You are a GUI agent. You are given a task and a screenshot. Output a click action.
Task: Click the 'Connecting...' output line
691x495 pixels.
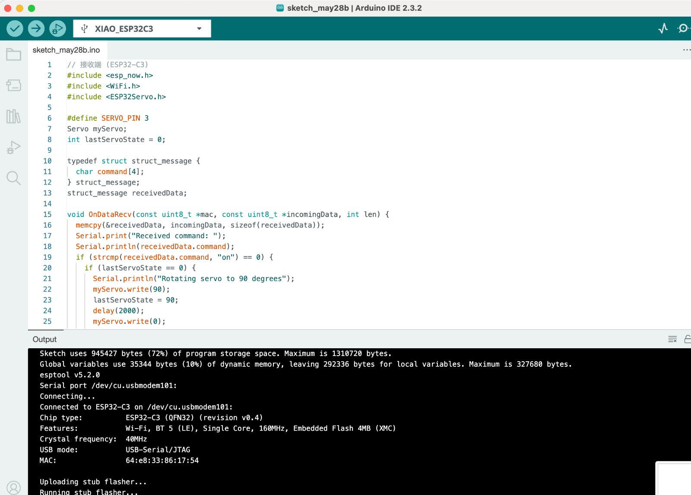[x=67, y=397]
